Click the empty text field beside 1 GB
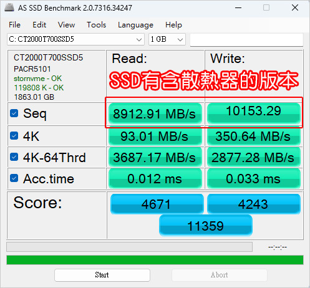Screen dimensions: 310x288 coord(246,39)
